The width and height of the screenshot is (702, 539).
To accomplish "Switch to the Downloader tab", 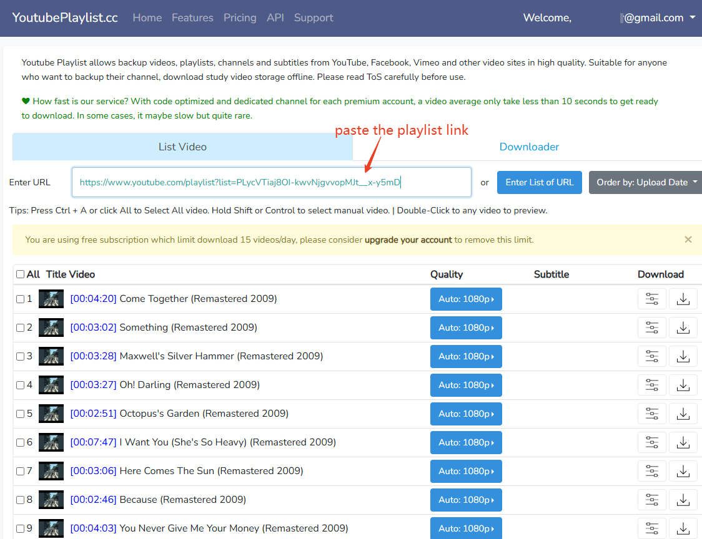I will 528,147.
